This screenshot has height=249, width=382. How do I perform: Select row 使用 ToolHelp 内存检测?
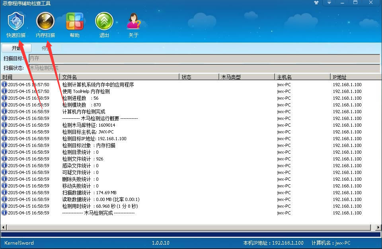(191, 91)
